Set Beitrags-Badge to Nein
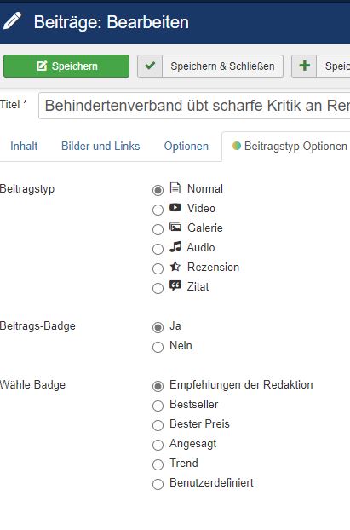The width and height of the screenshot is (350, 530). 158,347
